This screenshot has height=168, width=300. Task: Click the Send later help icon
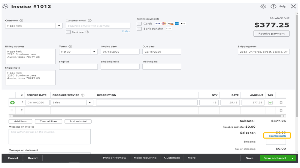coord(87,32)
